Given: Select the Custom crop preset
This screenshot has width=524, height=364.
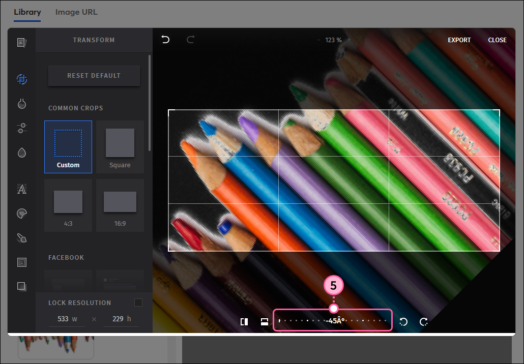Looking at the screenshot, I should pyautogui.click(x=68, y=147).
